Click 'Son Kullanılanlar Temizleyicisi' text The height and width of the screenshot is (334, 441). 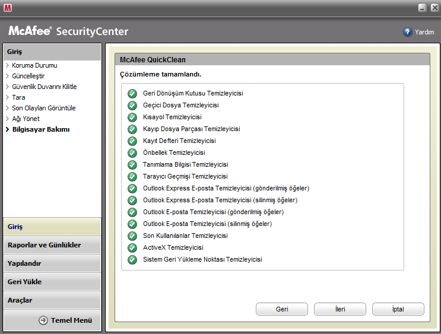click(x=185, y=236)
